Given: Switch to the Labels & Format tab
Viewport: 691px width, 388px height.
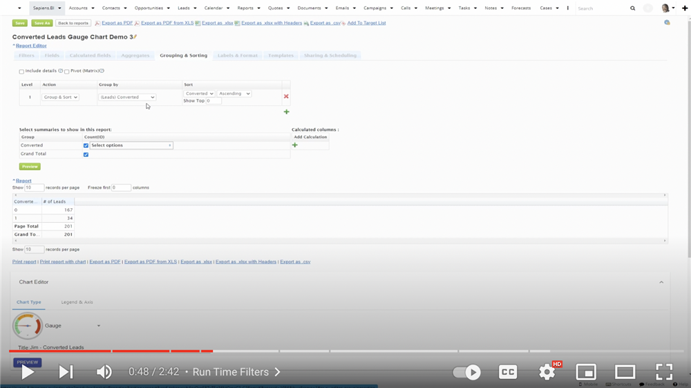Looking at the screenshot, I should coord(237,55).
